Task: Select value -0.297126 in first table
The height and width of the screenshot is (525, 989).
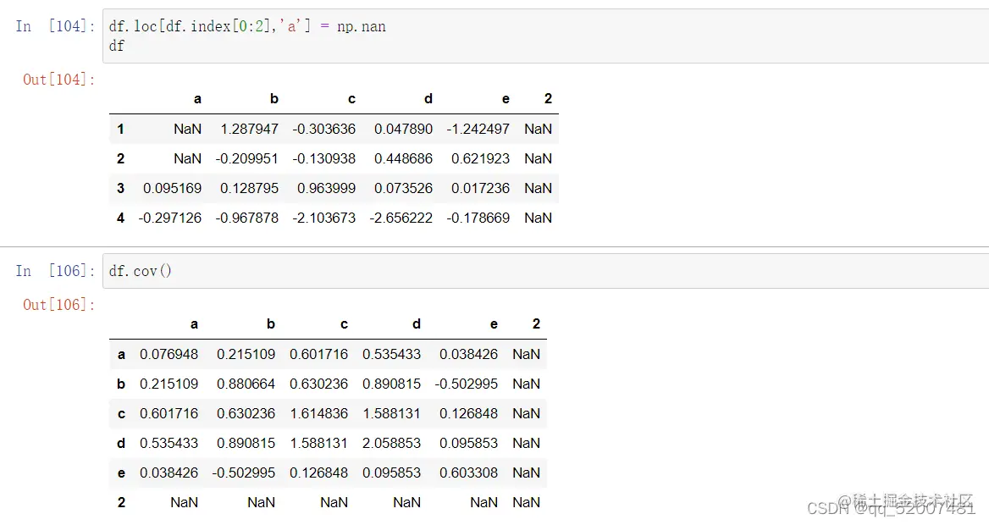Action: [169, 218]
